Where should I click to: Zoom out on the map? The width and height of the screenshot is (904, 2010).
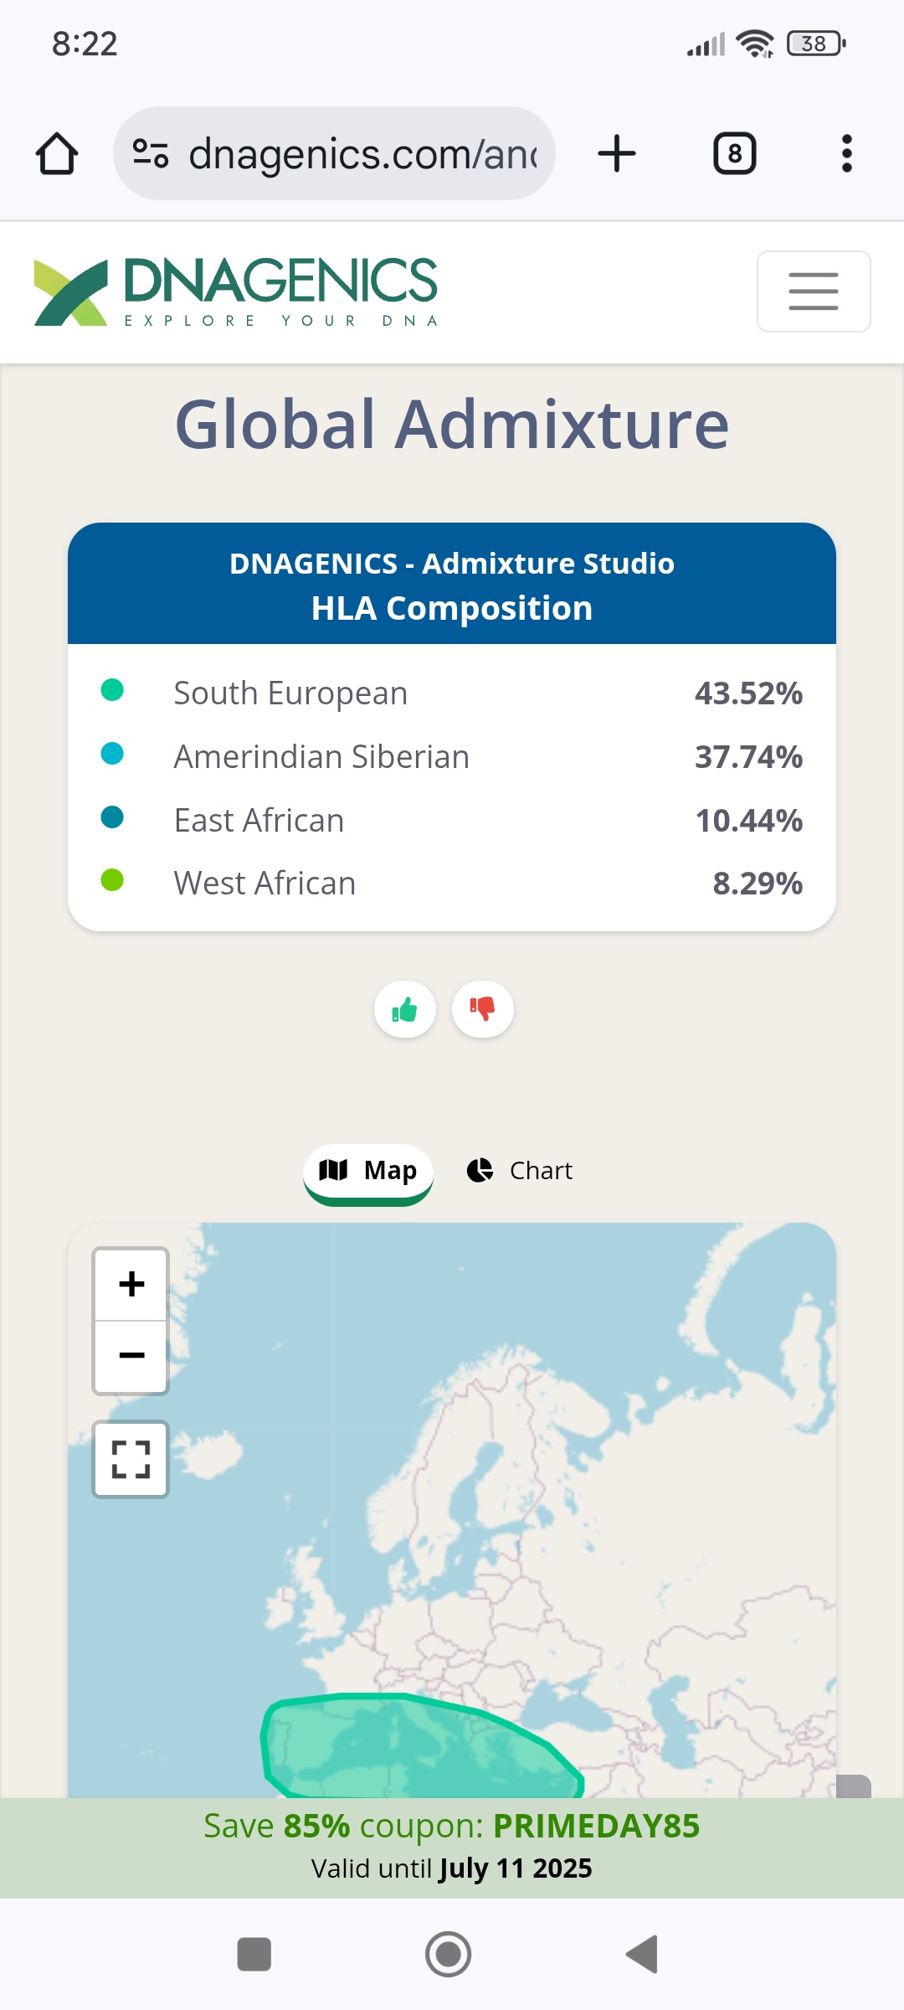(131, 1356)
